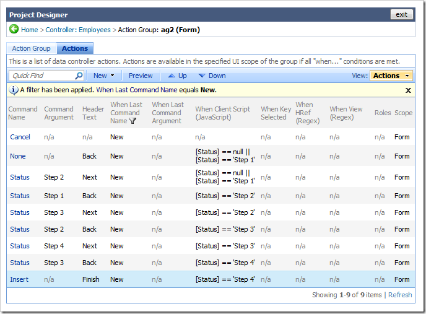Open the Cancel command row
426x314 pixels.
click(x=20, y=137)
